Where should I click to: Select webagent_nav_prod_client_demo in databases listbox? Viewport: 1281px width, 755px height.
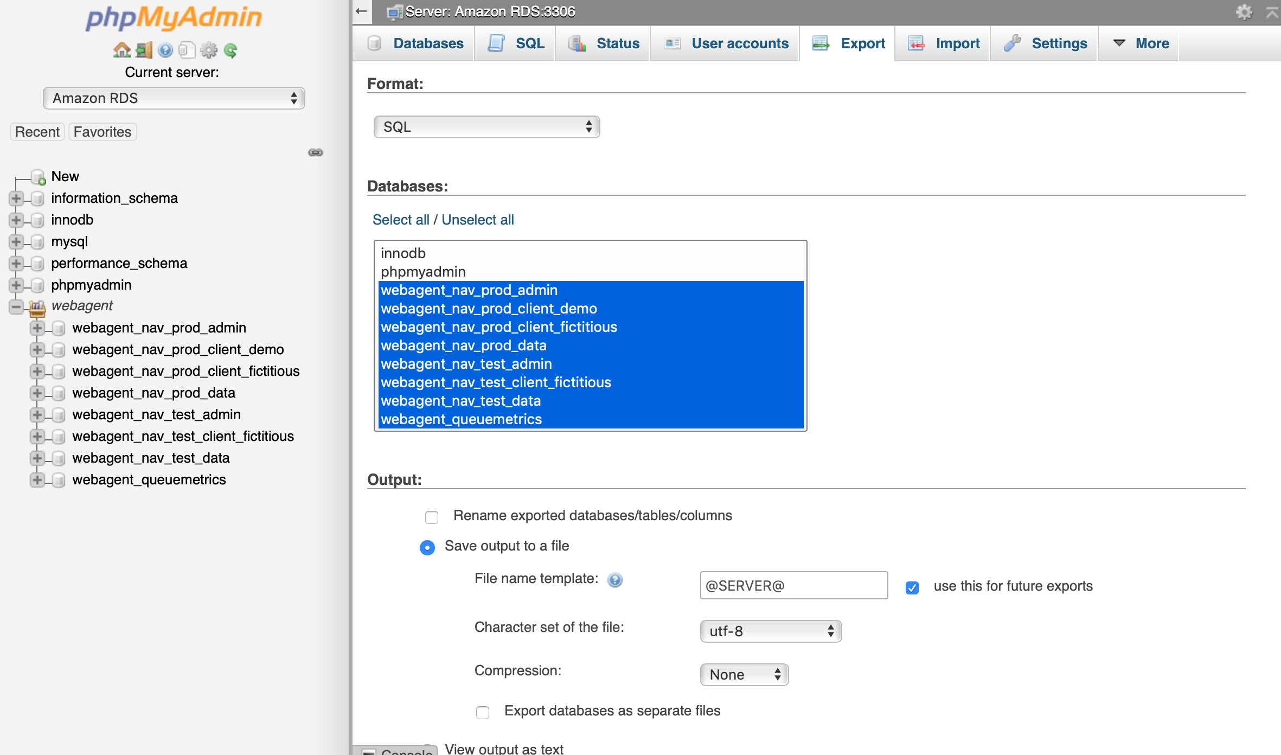(x=590, y=309)
